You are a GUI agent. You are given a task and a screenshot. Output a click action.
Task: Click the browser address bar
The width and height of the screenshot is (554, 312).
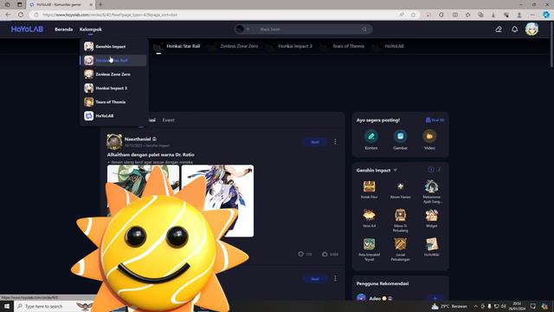point(216,15)
